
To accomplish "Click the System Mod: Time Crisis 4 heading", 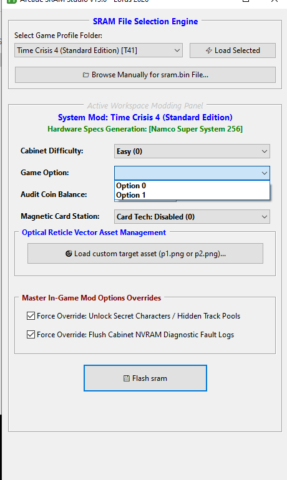I will (145, 118).
